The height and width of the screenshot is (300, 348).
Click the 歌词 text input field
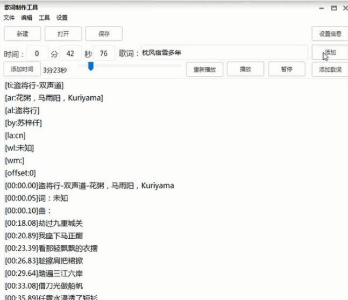(x=224, y=53)
